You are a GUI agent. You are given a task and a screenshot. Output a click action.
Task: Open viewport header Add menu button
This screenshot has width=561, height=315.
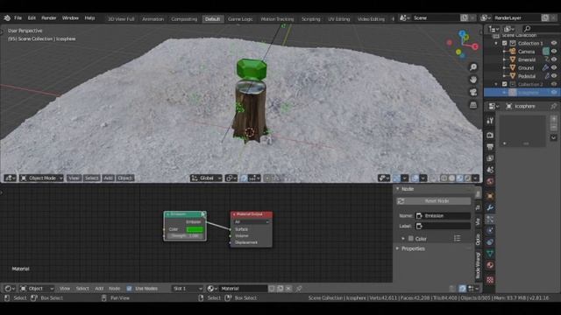point(109,178)
